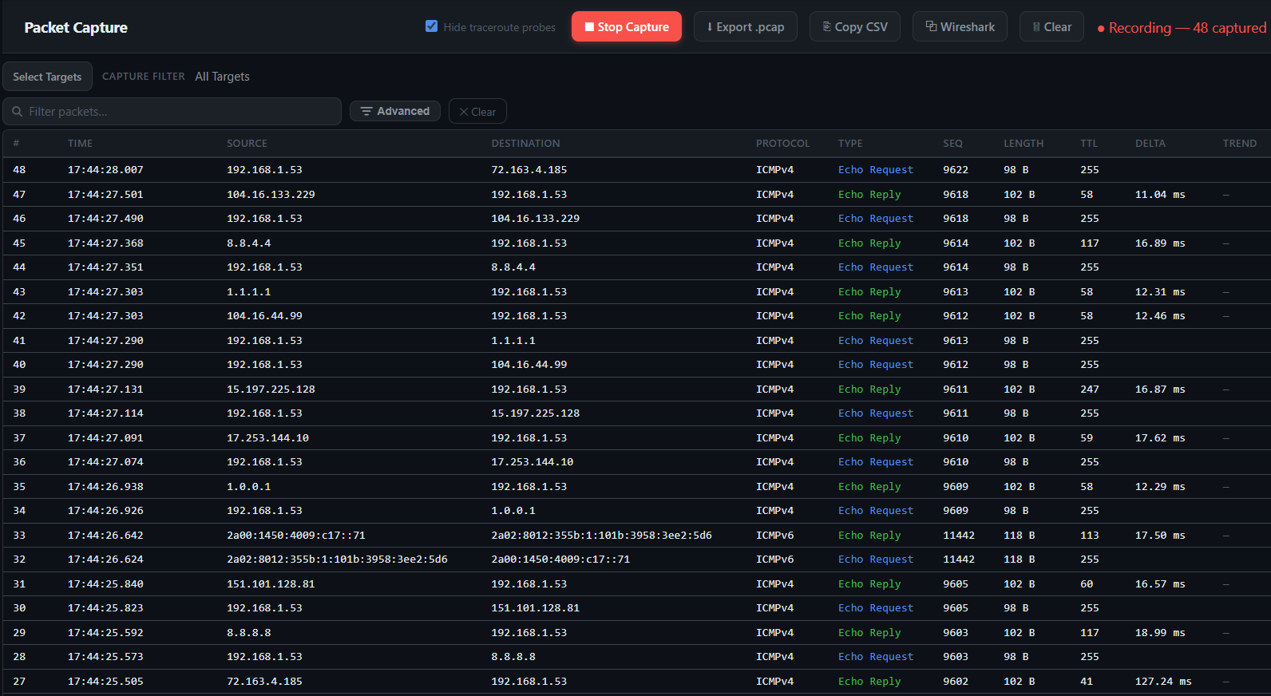Click source 151.101.128.81 in row 31
The width and height of the screenshot is (1271, 696).
[x=271, y=584]
